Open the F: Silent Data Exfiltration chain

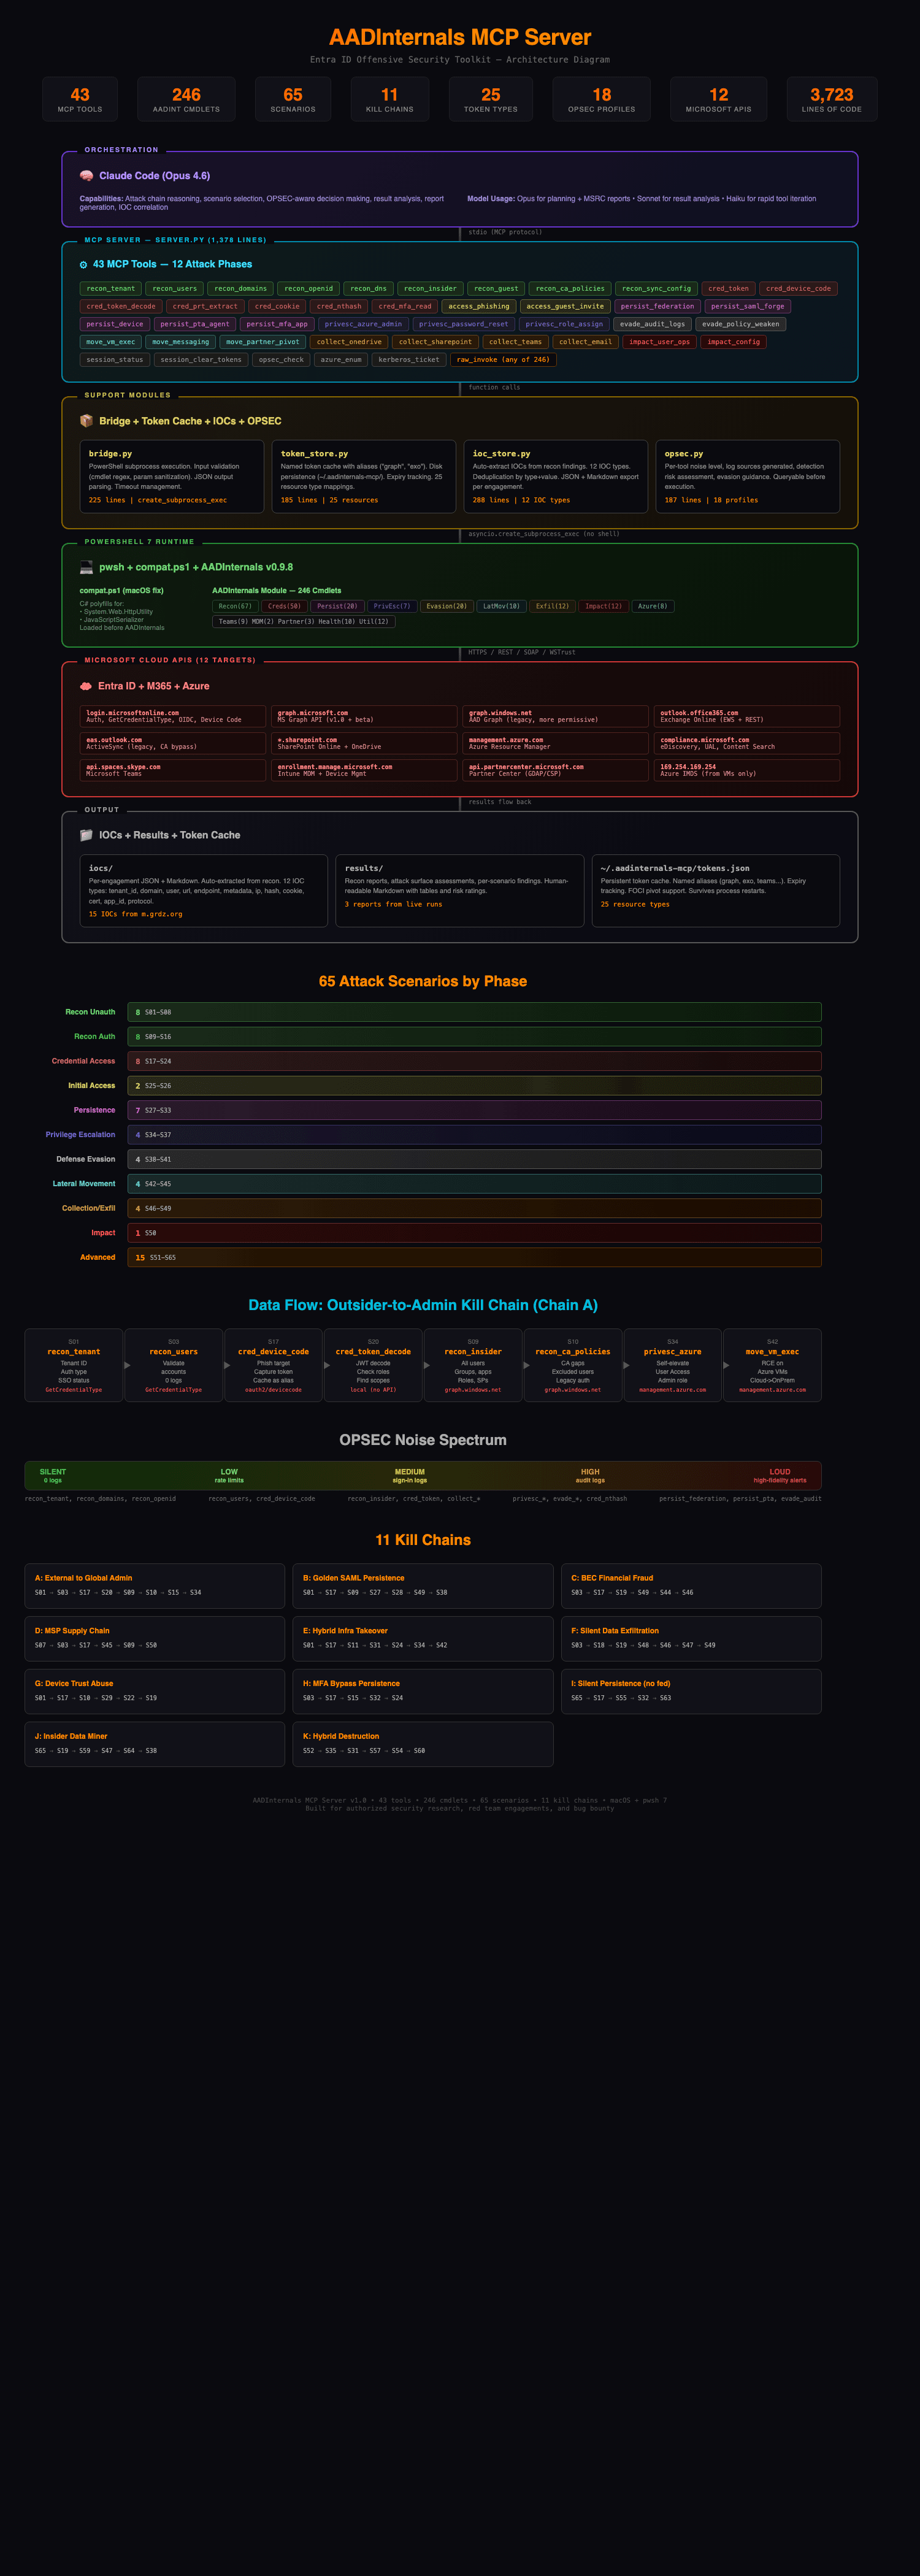point(691,1638)
